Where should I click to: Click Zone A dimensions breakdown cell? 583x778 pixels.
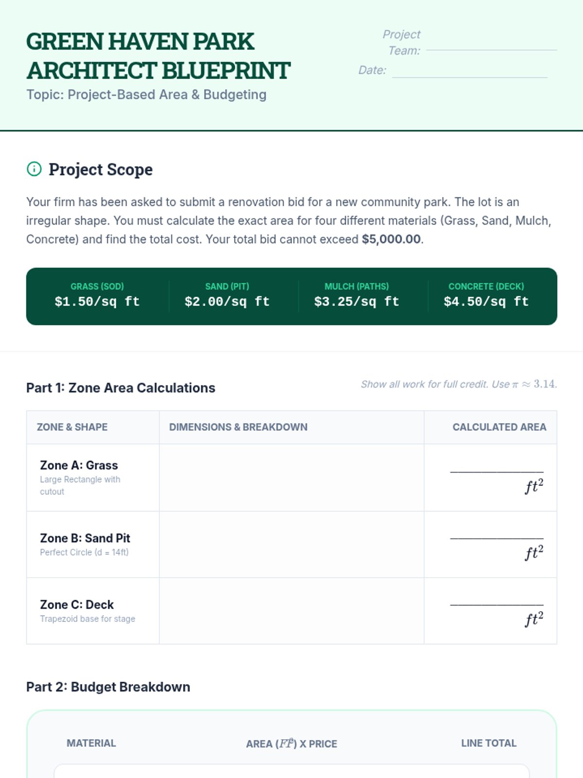pyautogui.click(x=291, y=477)
